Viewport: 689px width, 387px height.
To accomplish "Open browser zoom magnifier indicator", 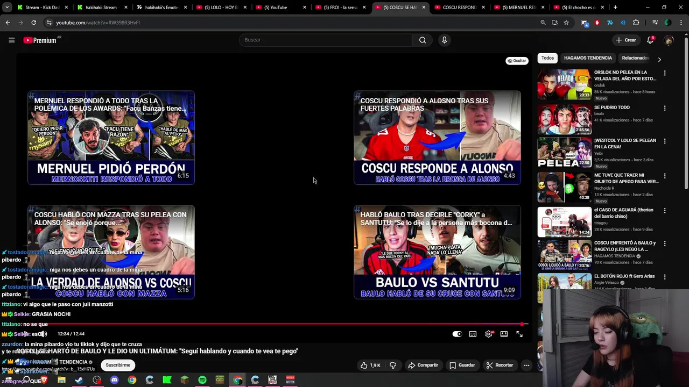I will tap(543, 23).
